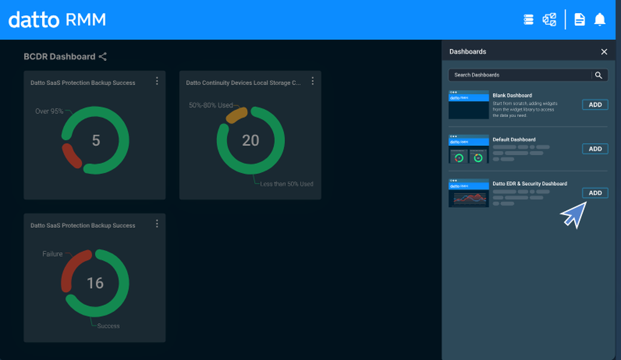Open the document report icon in header

[x=579, y=19]
